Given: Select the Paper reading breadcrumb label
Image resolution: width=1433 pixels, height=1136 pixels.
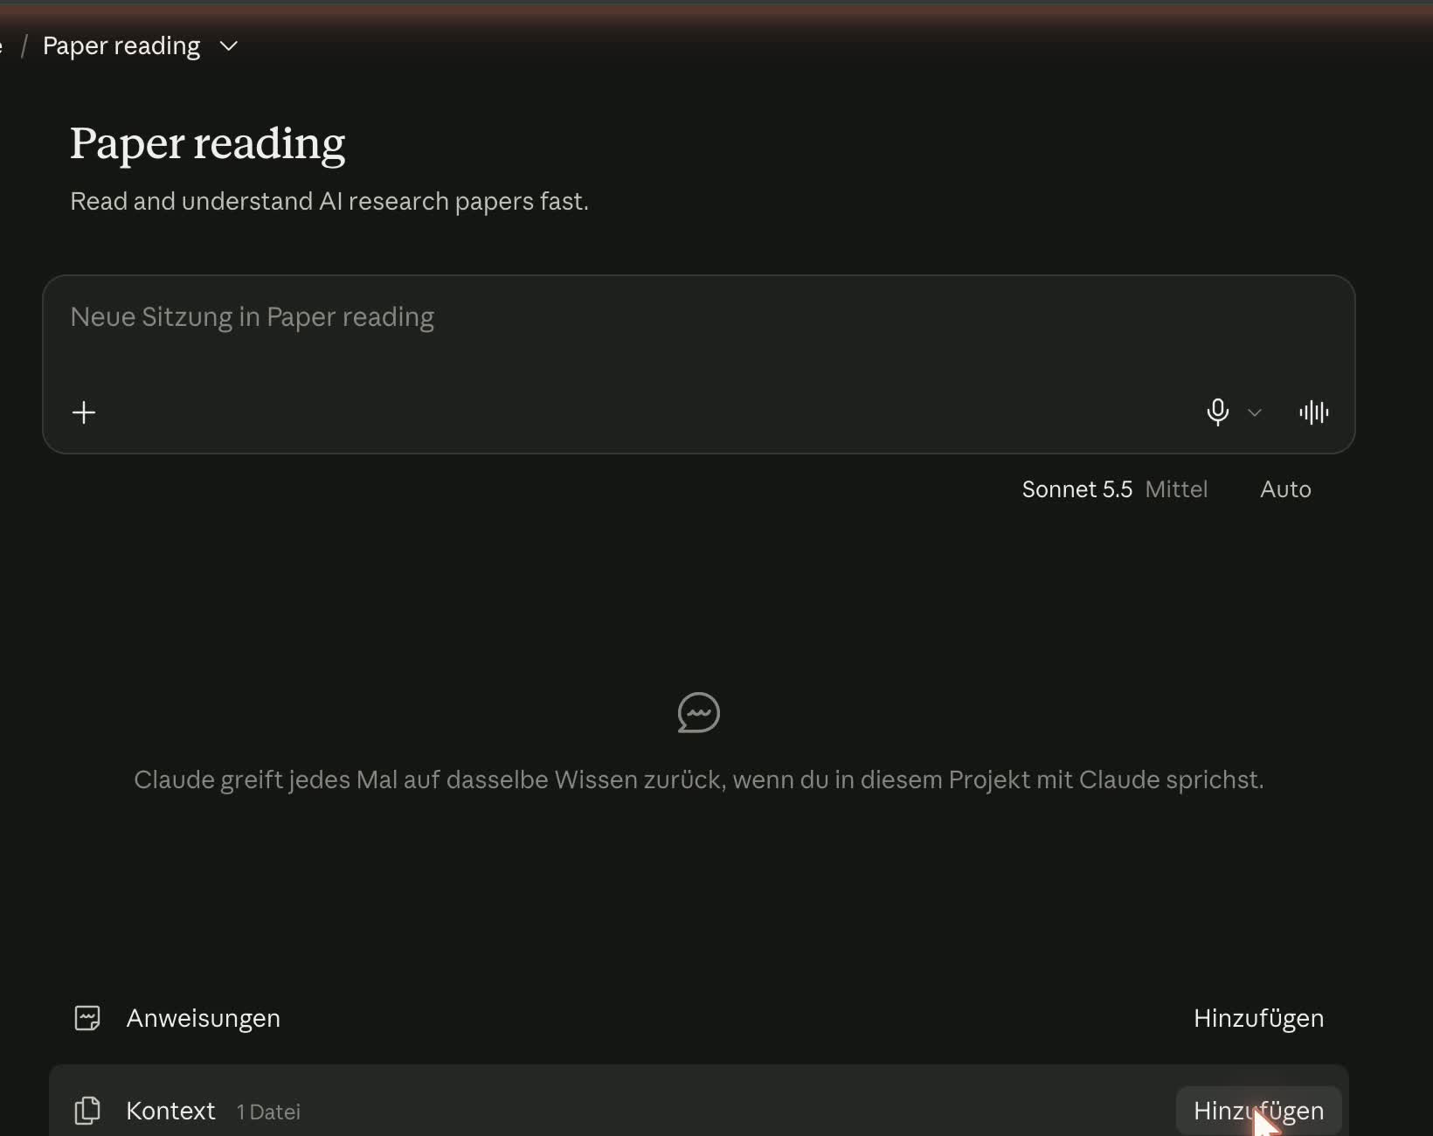Looking at the screenshot, I should [x=121, y=45].
